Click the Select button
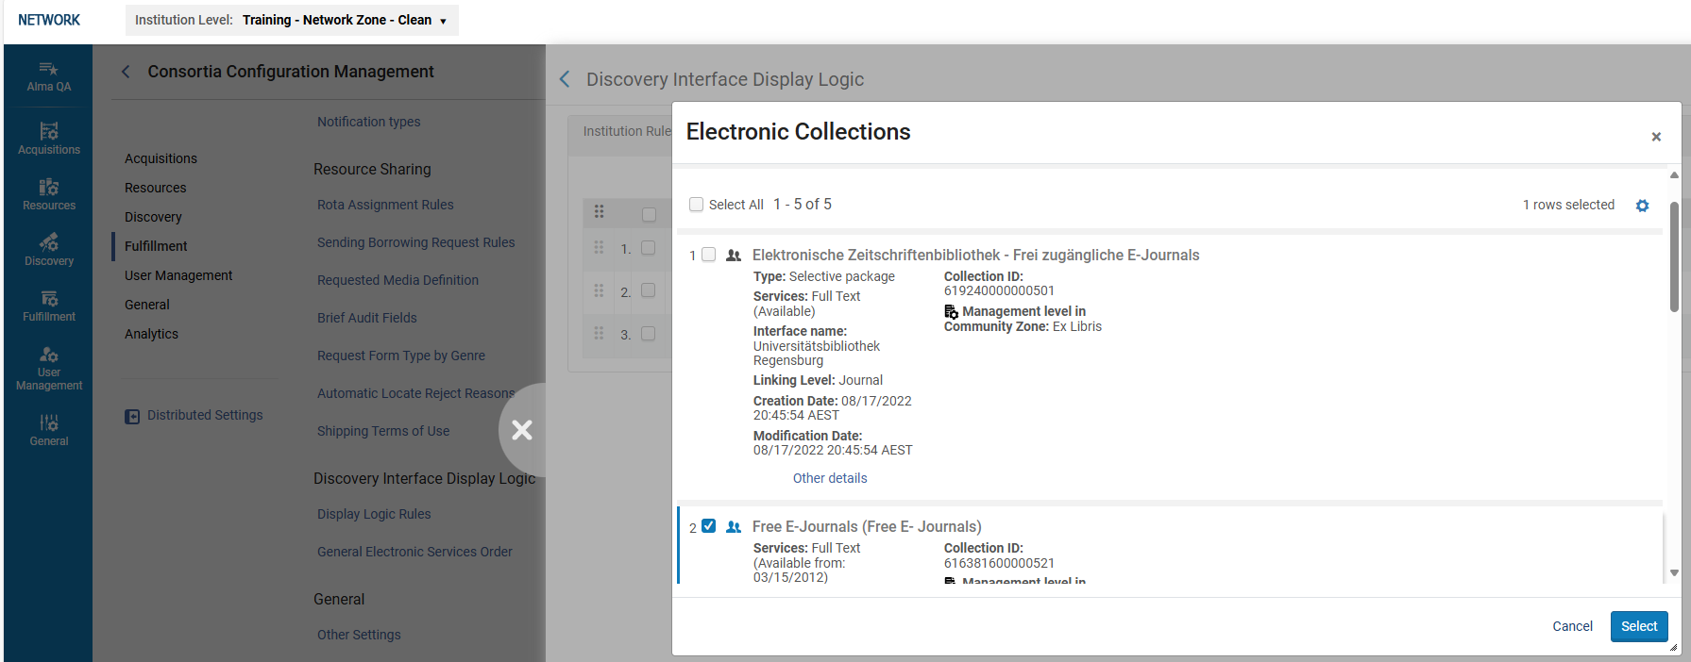The image size is (1691, 662). tap(1638, 626)
